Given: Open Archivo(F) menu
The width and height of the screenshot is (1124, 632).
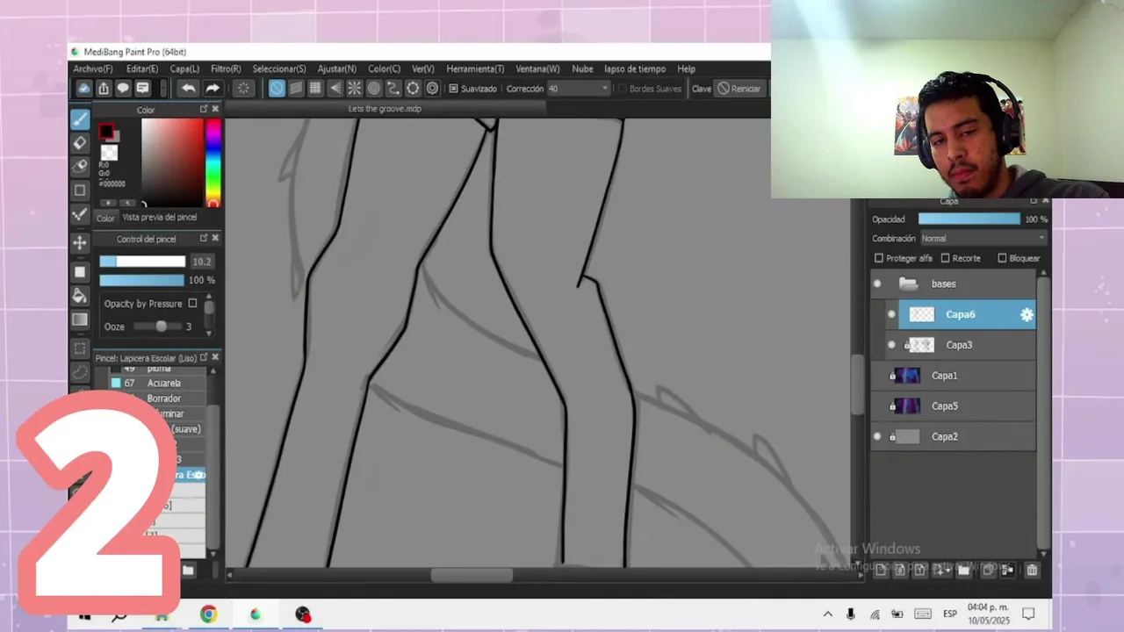Looking at the screenshot, I should click(93, 68).
